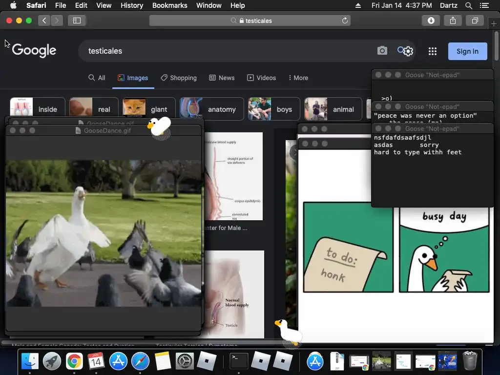The height and width of the screenshot is (375, 500).
Task: Open Calendar from the Dock
Action: [96, 361]
